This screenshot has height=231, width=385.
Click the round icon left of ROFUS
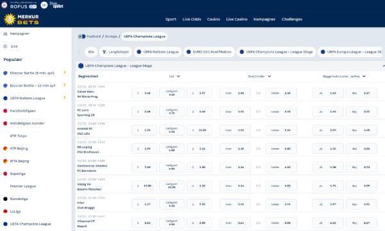click(x=4, y=4)
